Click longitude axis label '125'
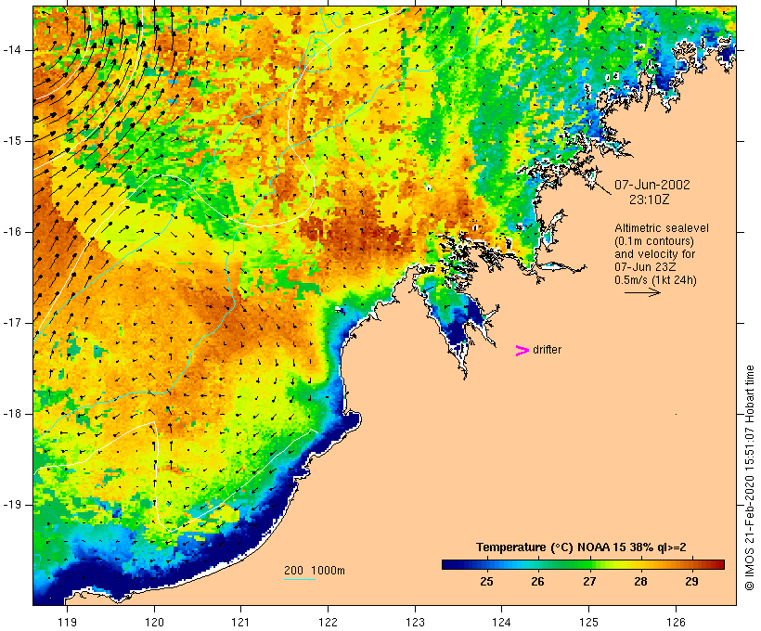761x631 pixels. (x=589, y=622)
